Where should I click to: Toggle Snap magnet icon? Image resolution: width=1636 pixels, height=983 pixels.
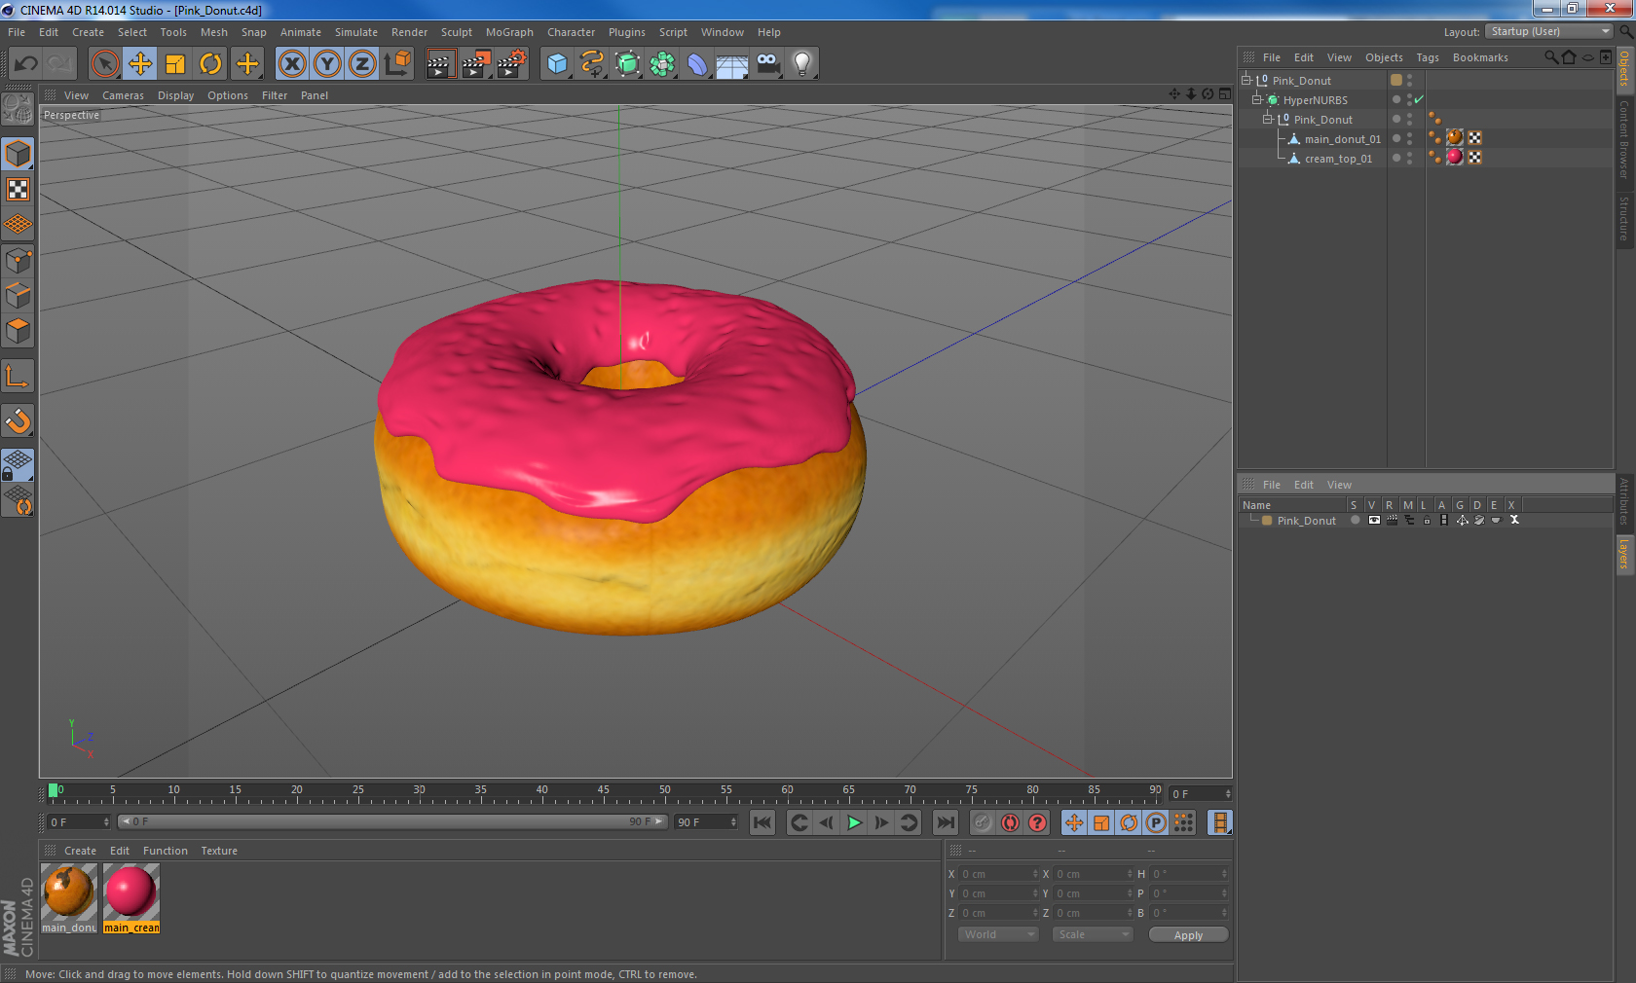pos(18,420)
